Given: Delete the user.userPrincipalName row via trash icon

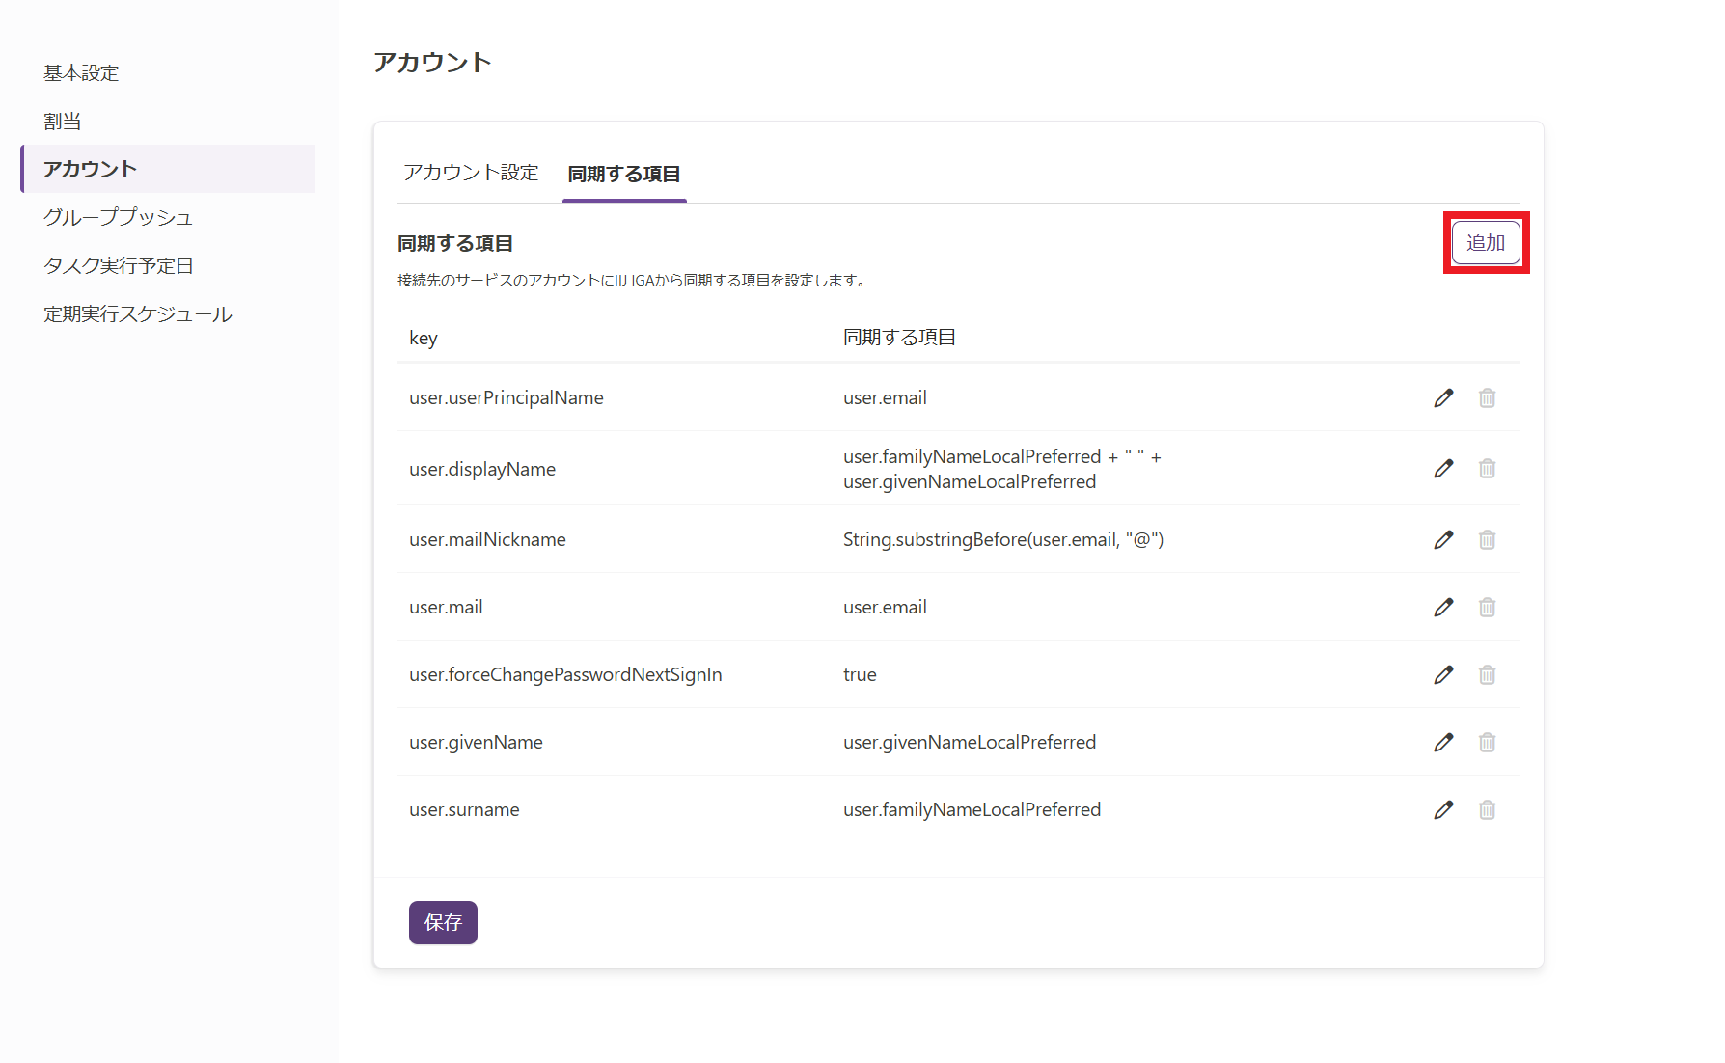Looking at the screenshot, I should [1487, 398].
